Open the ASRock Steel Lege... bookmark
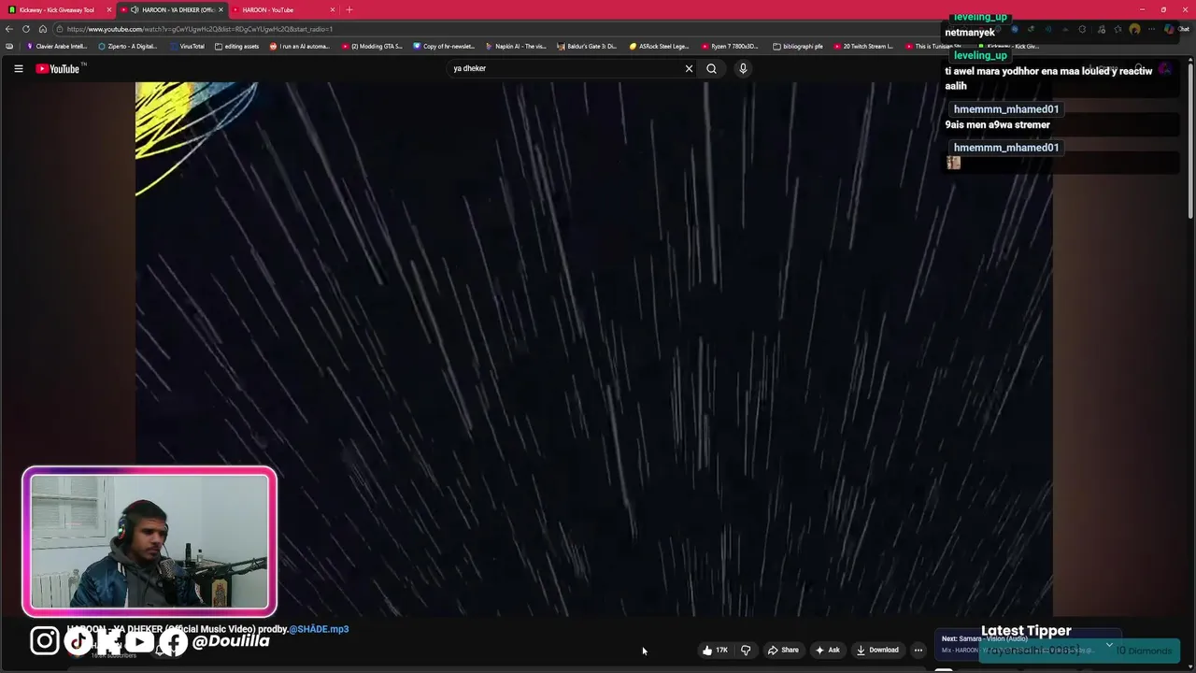1196x673 pixels. 660,46
